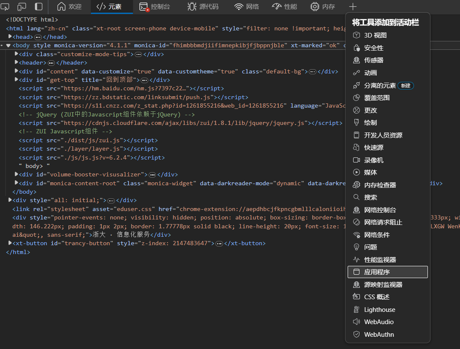Viewport: 460px width, 349px height.
Task: Switch to the 性能 performance tab
Action: (x=285, y=6)
